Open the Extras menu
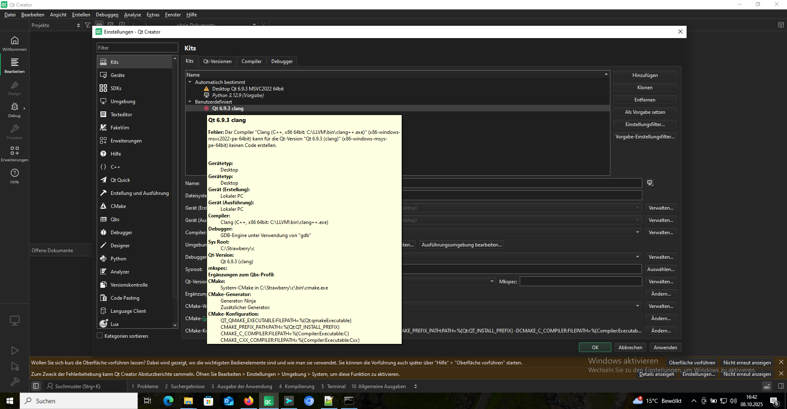 (153, 15)
